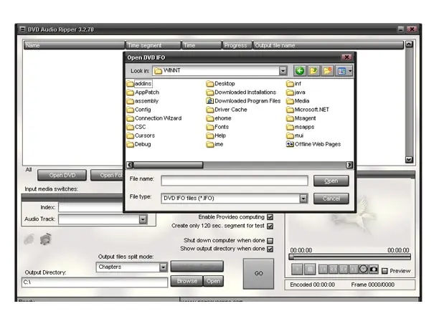
Task: Go up one folder level
Action: 313,71
